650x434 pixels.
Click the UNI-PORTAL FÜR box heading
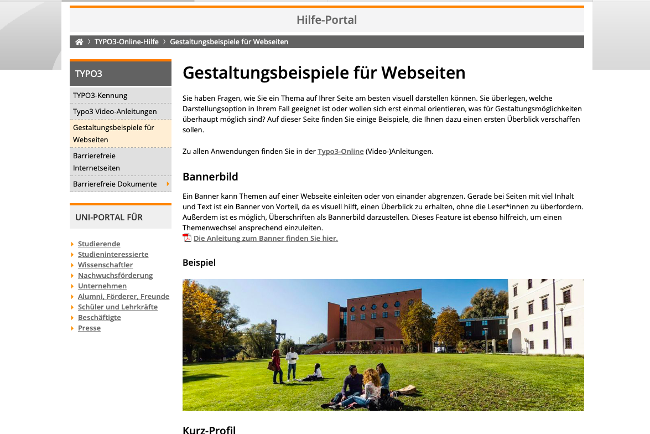click(x=121, y=217)
